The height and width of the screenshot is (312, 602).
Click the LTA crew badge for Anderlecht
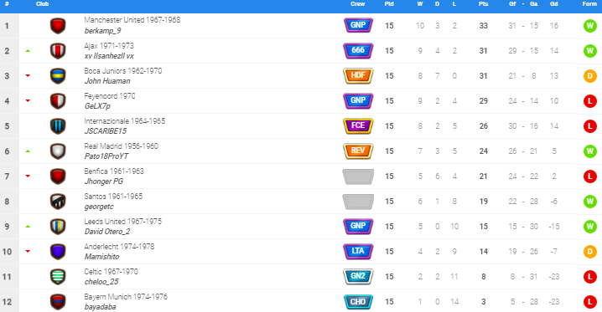tap(358, 251)
